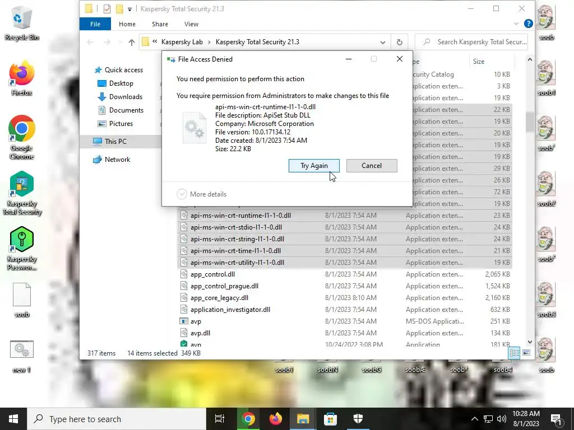574x430 pixels.
Task: Open Recycle Bin desktop icon
Action: click(22, 24)
